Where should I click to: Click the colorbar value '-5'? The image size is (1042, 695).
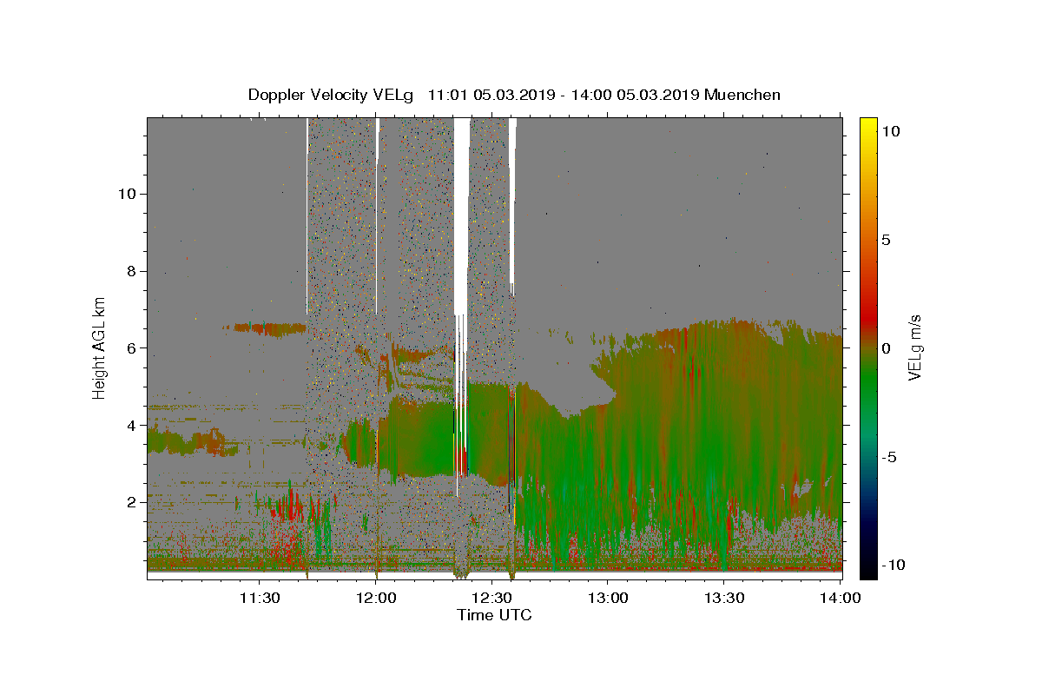(888, 457)
